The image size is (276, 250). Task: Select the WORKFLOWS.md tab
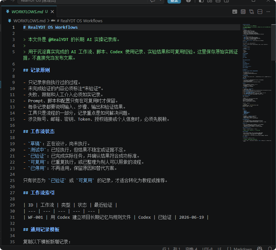tap(29, 12)
